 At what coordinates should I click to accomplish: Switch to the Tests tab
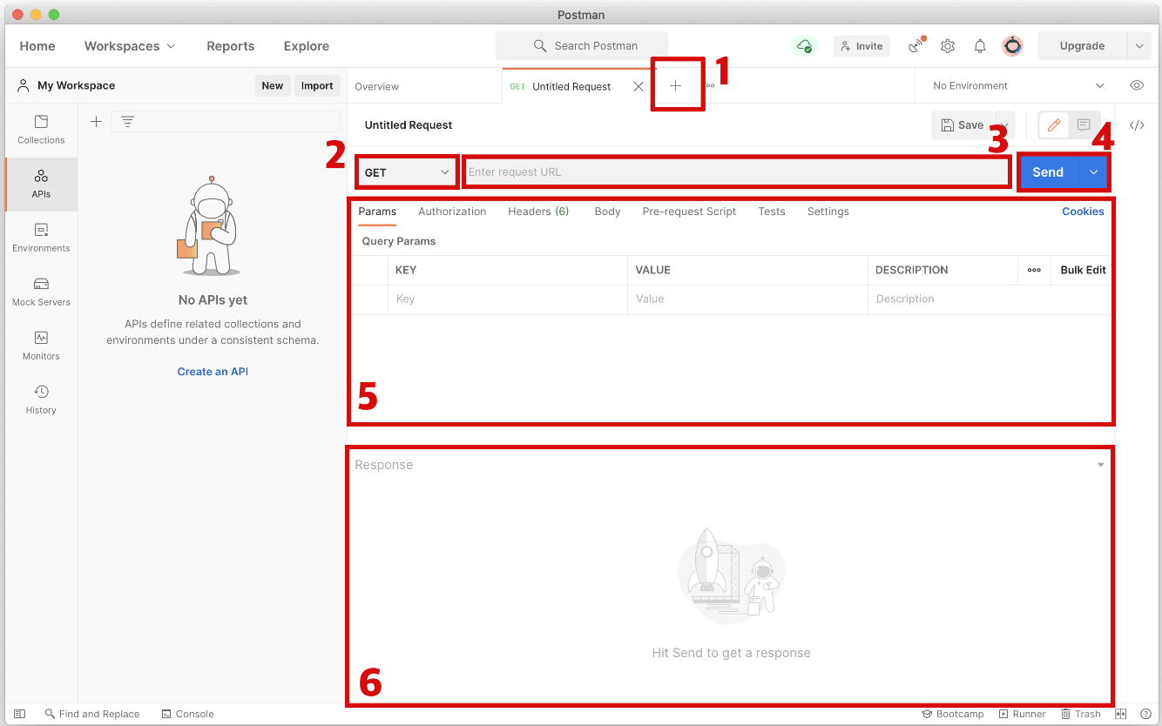tap(772, 212)
